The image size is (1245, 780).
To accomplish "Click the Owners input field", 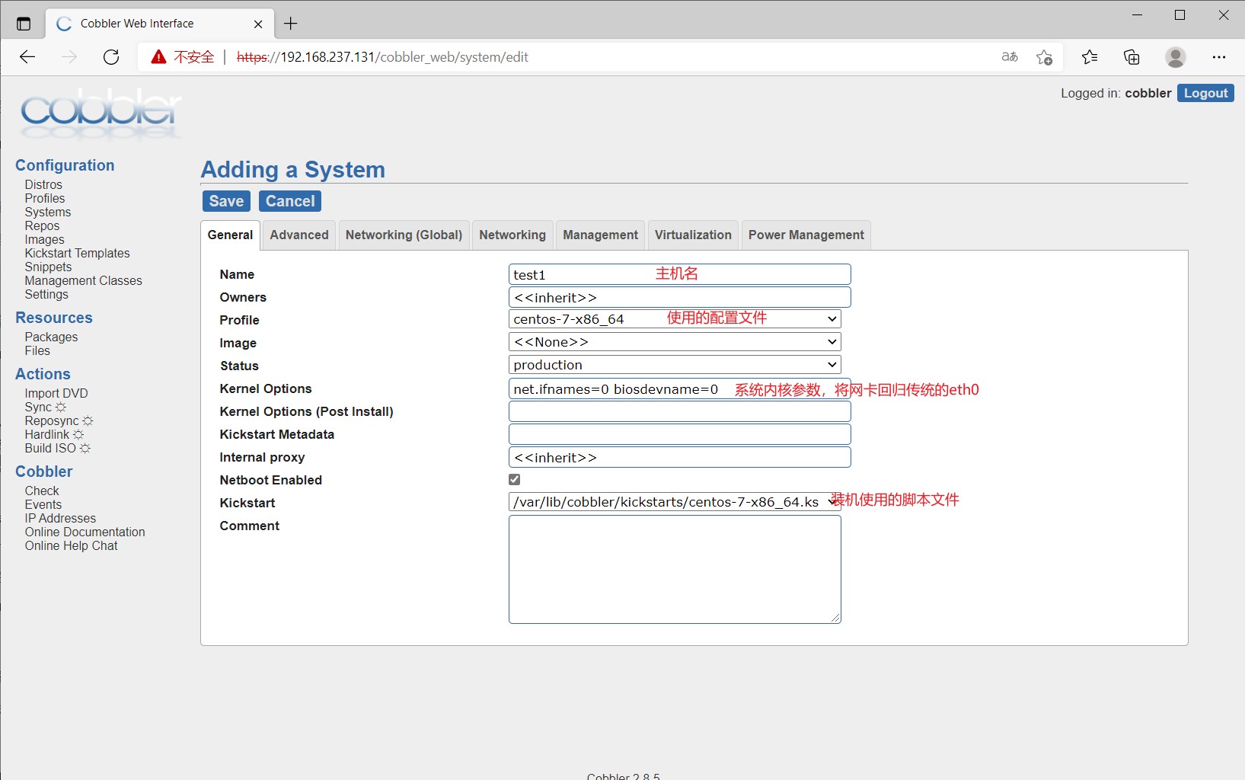I will coord(680,297).
